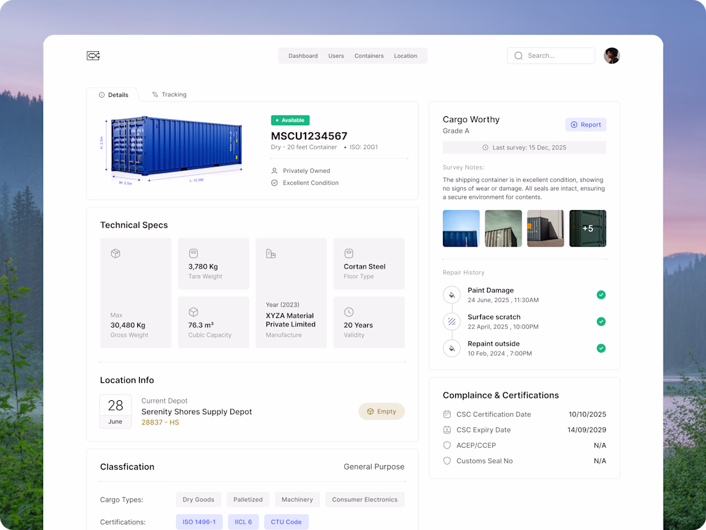The height and width of the screenshot is (530, 706).
Task: Click the Cubic Capacity cube icon
Action: (193, 312)
